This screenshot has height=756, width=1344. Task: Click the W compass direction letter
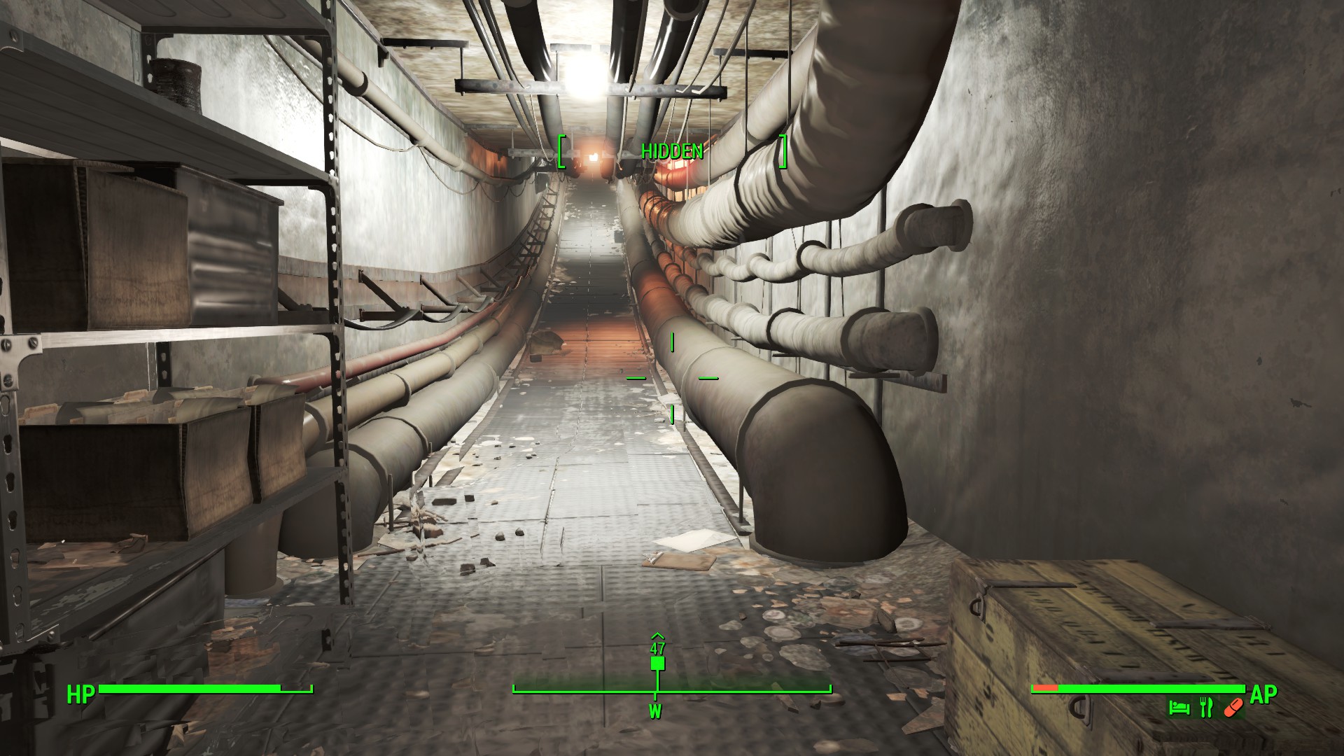[x=655, y=712]
